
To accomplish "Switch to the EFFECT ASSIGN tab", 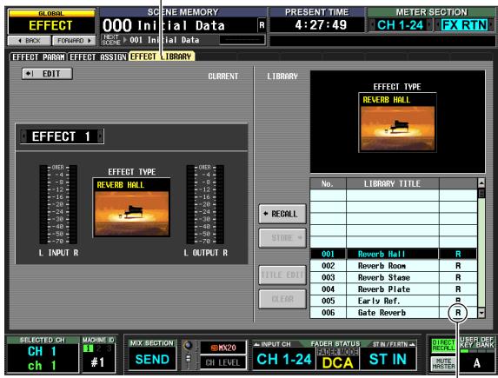I will pos(97,56).
